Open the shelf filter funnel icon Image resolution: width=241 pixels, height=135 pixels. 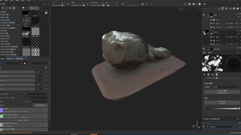coord(23,8)
